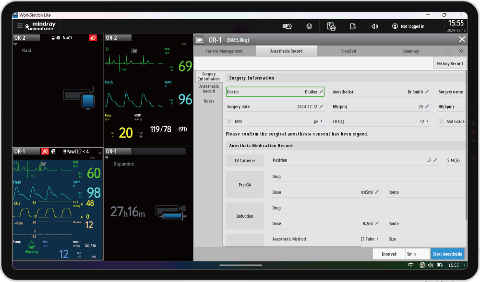
Task: Click the Interval 5min input field
Action: click(x=417, y=254)
